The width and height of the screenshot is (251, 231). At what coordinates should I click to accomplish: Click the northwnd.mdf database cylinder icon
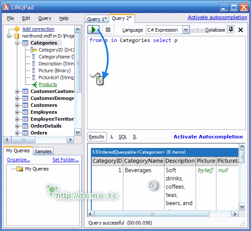tap(17, 36)
